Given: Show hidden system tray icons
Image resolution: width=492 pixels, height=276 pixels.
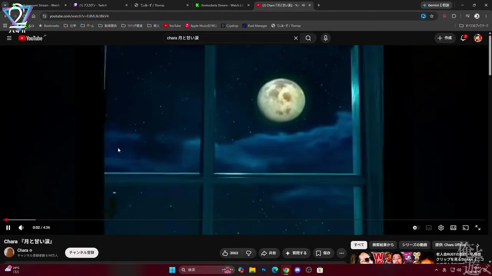Looking at the screenshot, I should pos(436,270).
